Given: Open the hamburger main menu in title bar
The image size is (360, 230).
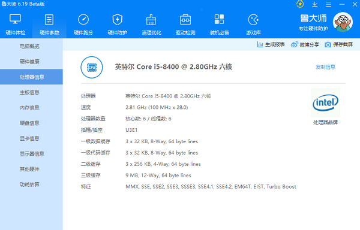Looking at the screenshot, I should click(329, 4).
